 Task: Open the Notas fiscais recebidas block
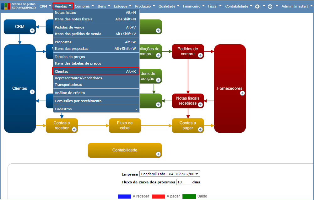188,101
